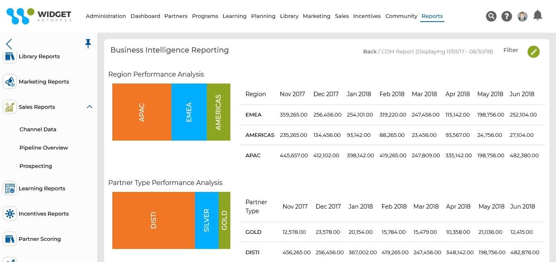Collapse the Sales Reports section
The width and height of the screenshot is (556, 262).
[x=89, y=107]
